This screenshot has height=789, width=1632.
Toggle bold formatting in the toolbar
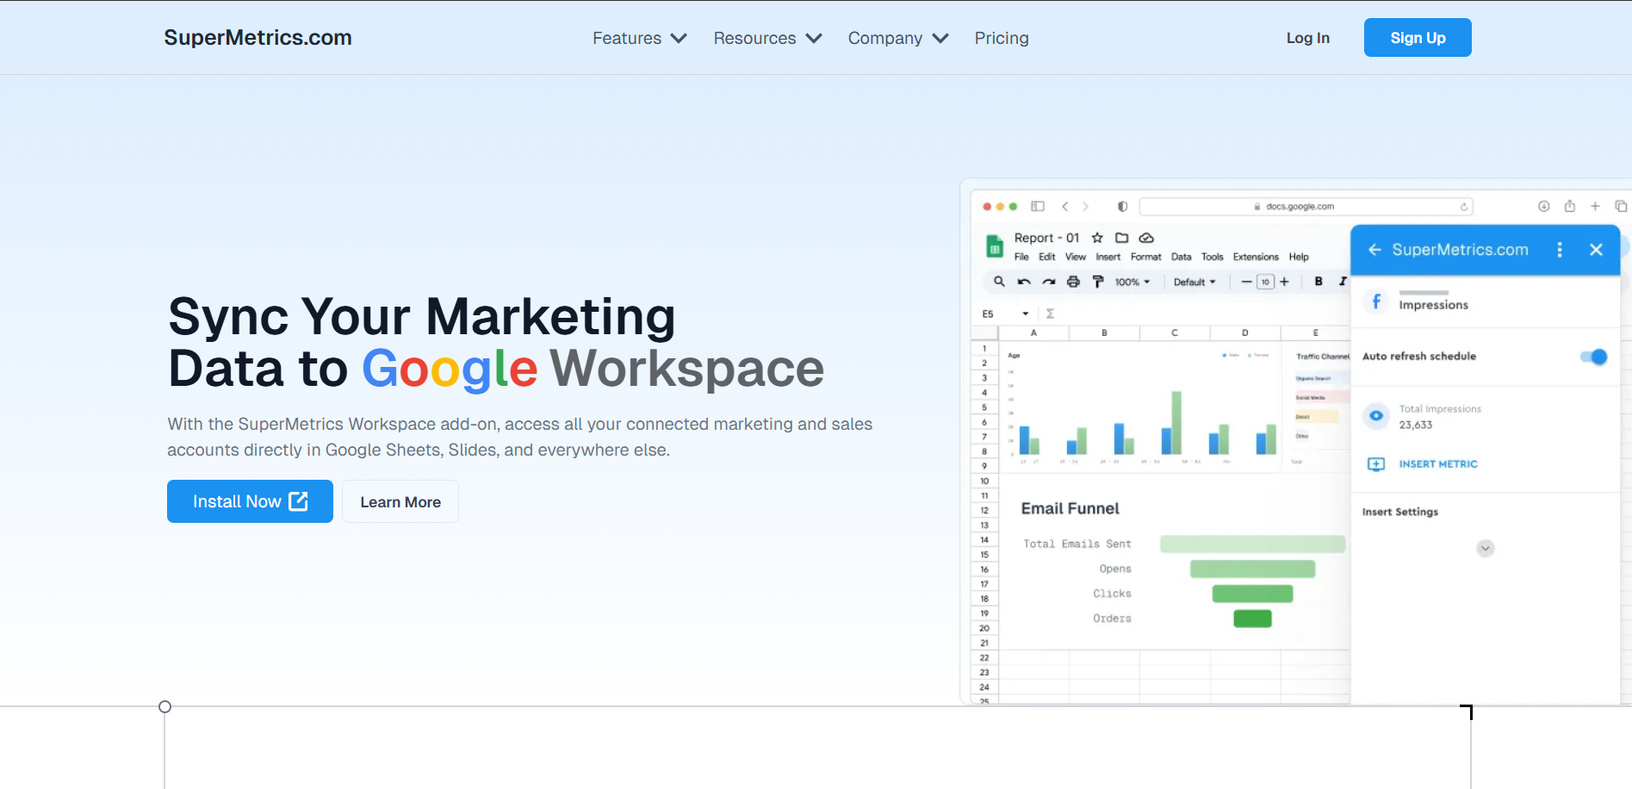(1319, 282)
